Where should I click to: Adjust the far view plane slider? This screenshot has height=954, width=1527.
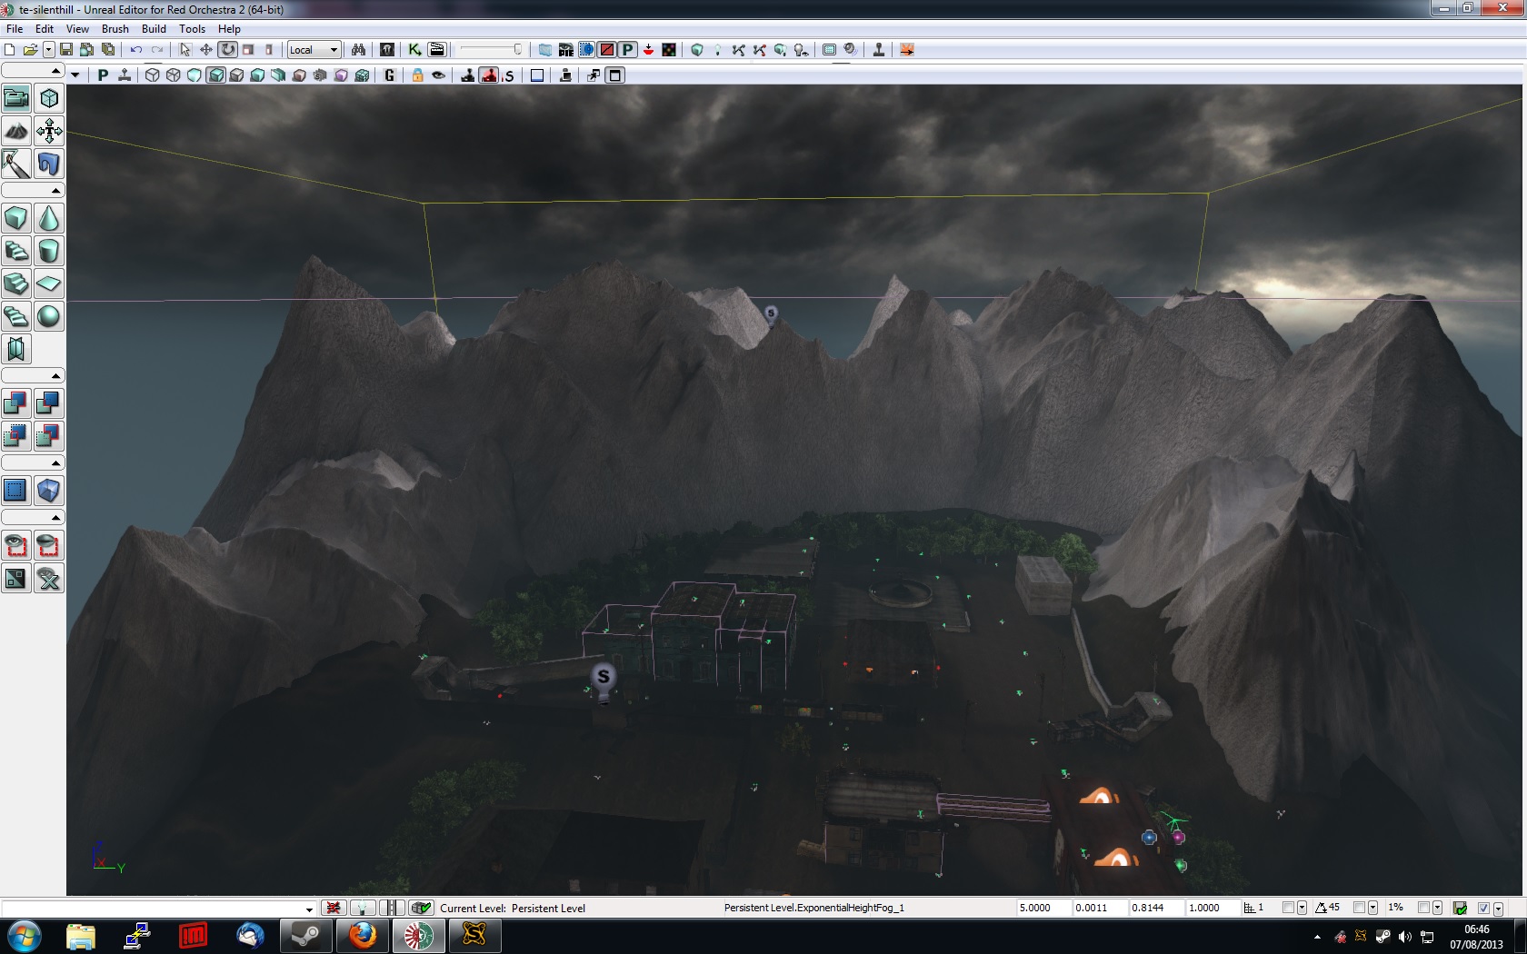point(491,50)
